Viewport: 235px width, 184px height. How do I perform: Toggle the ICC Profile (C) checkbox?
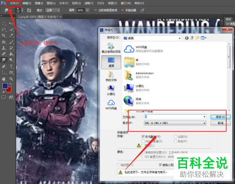coord(143,157)
